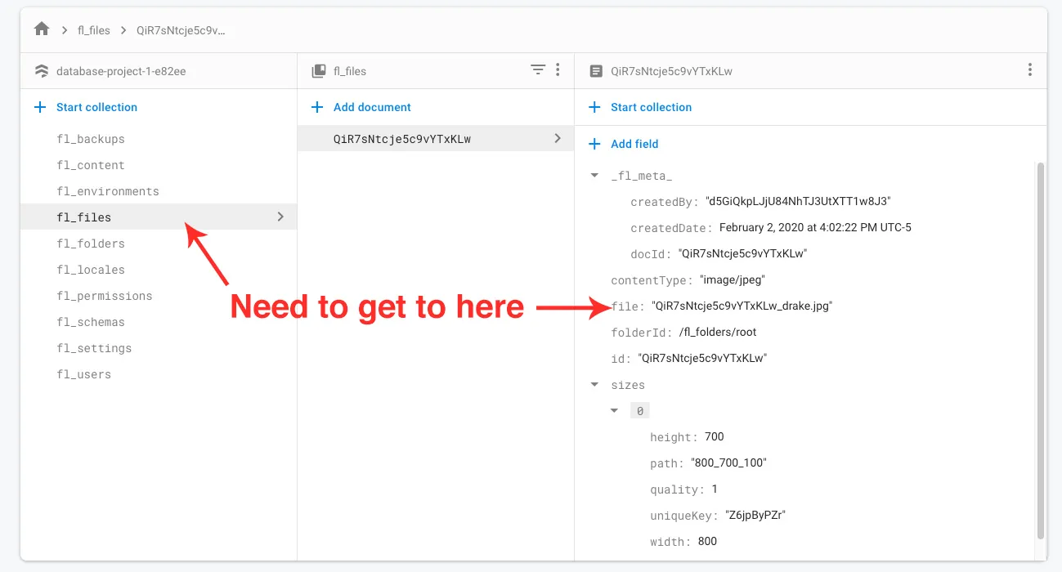Viewport: 1062px width, 572px height.
Task: Click the fl_files collection icon in header
Action: point(319,71)
